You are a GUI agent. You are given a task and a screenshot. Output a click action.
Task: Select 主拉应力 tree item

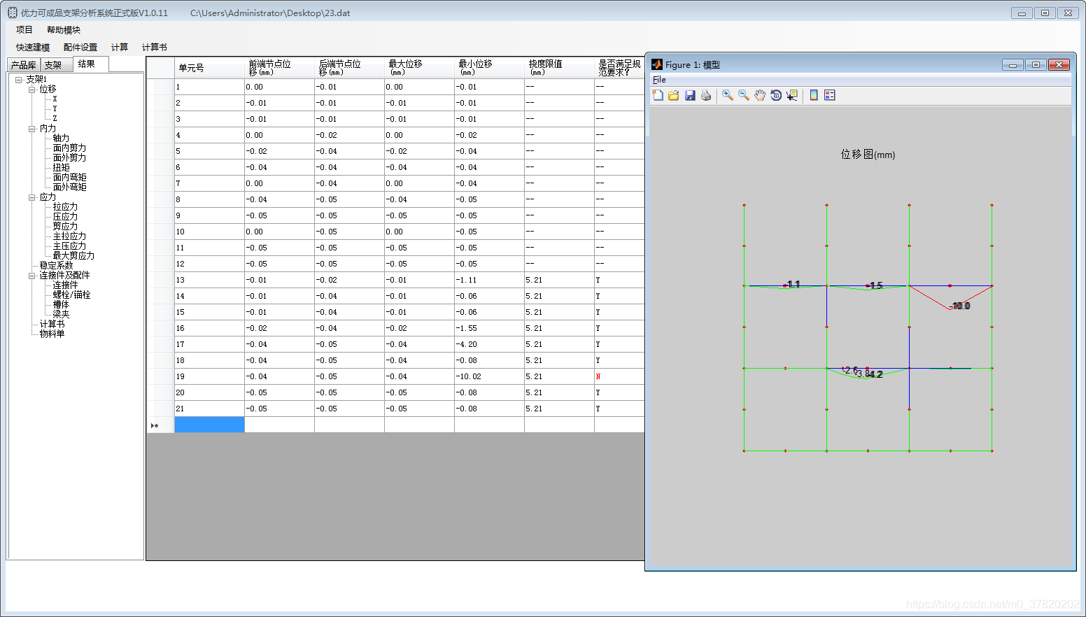click(x=69, y=236)
